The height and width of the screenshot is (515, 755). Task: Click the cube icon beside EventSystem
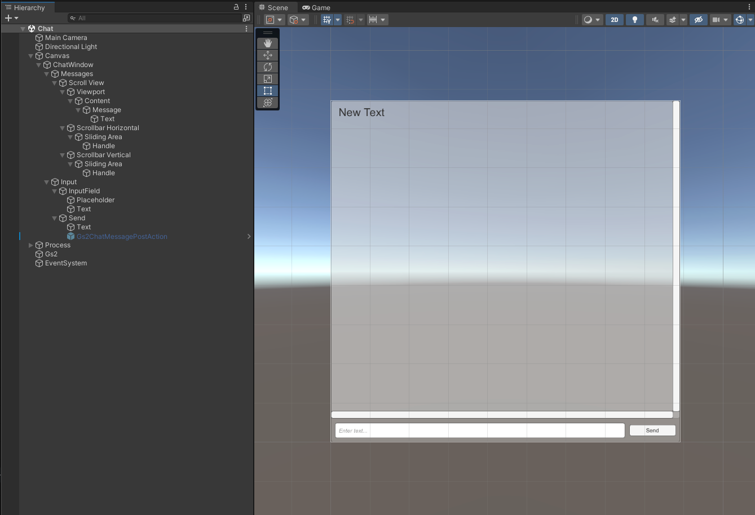pos(39,263)
